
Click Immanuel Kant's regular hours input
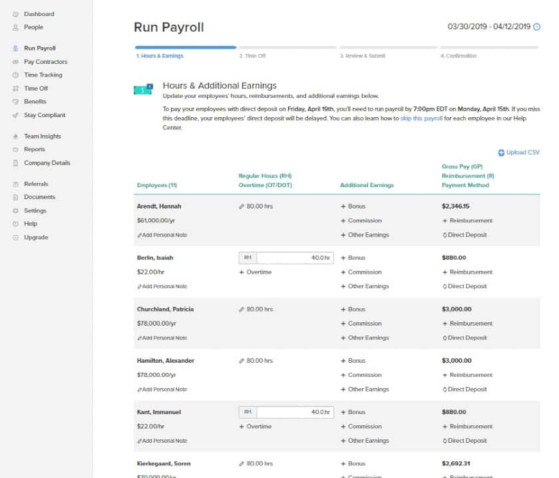[x=286, y=412]
